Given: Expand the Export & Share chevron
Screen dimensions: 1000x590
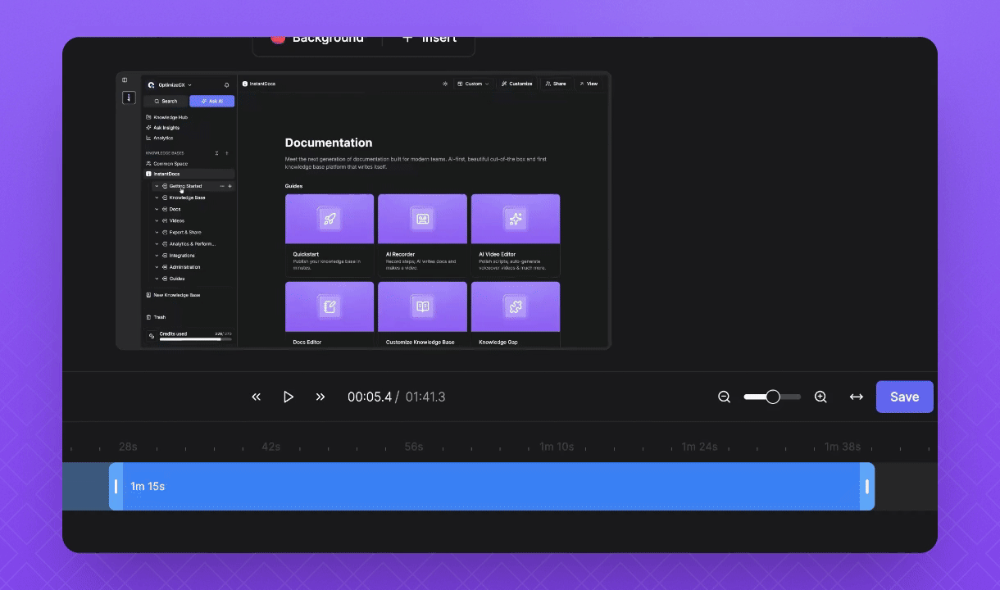Looking at the screenshot, I should 157,232.
